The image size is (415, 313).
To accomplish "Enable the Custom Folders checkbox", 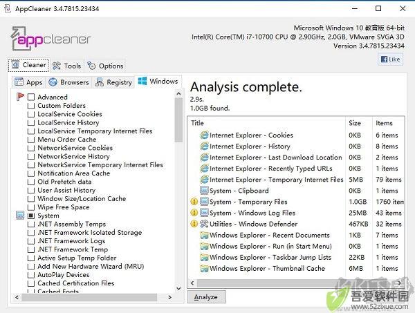I will [x=31, y=106].
